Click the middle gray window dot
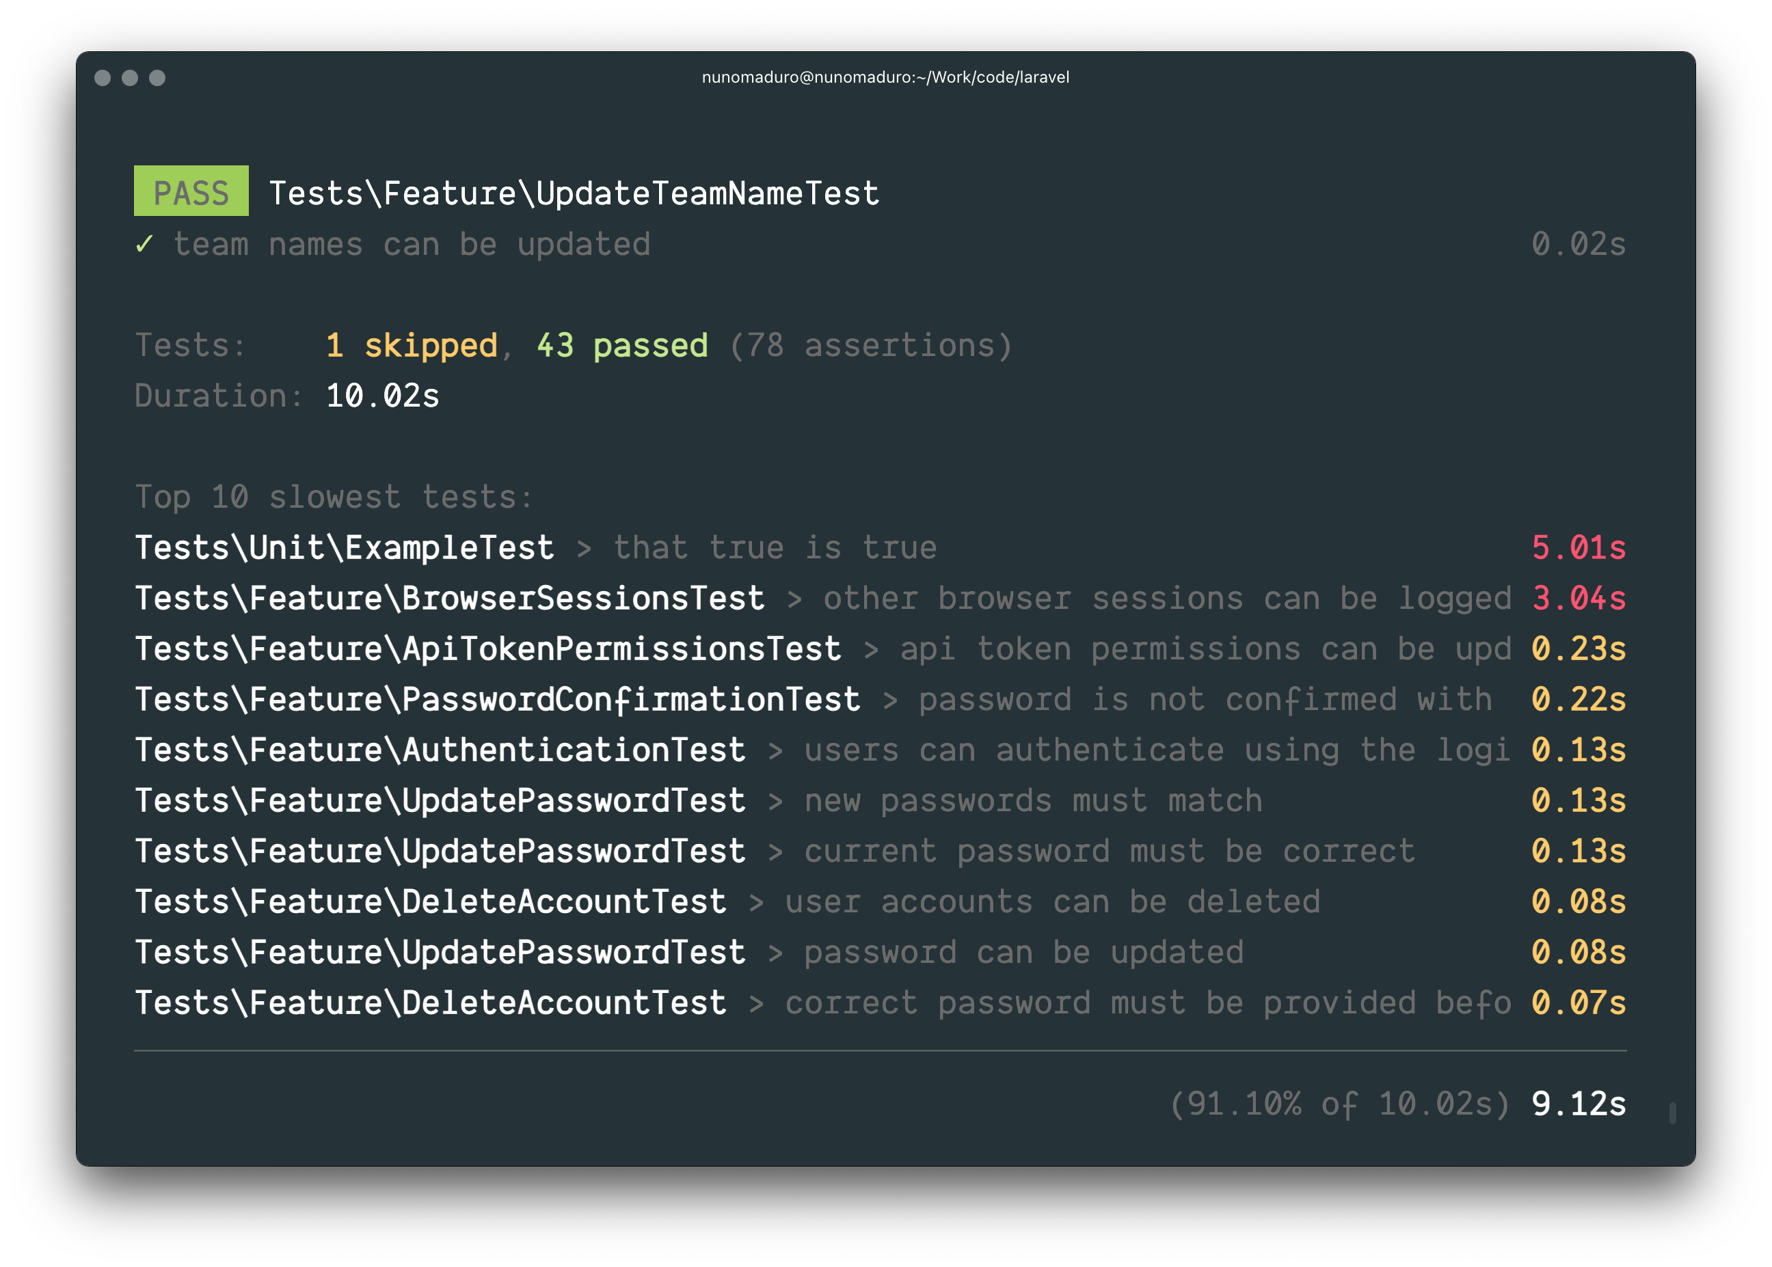 [129, 78]
